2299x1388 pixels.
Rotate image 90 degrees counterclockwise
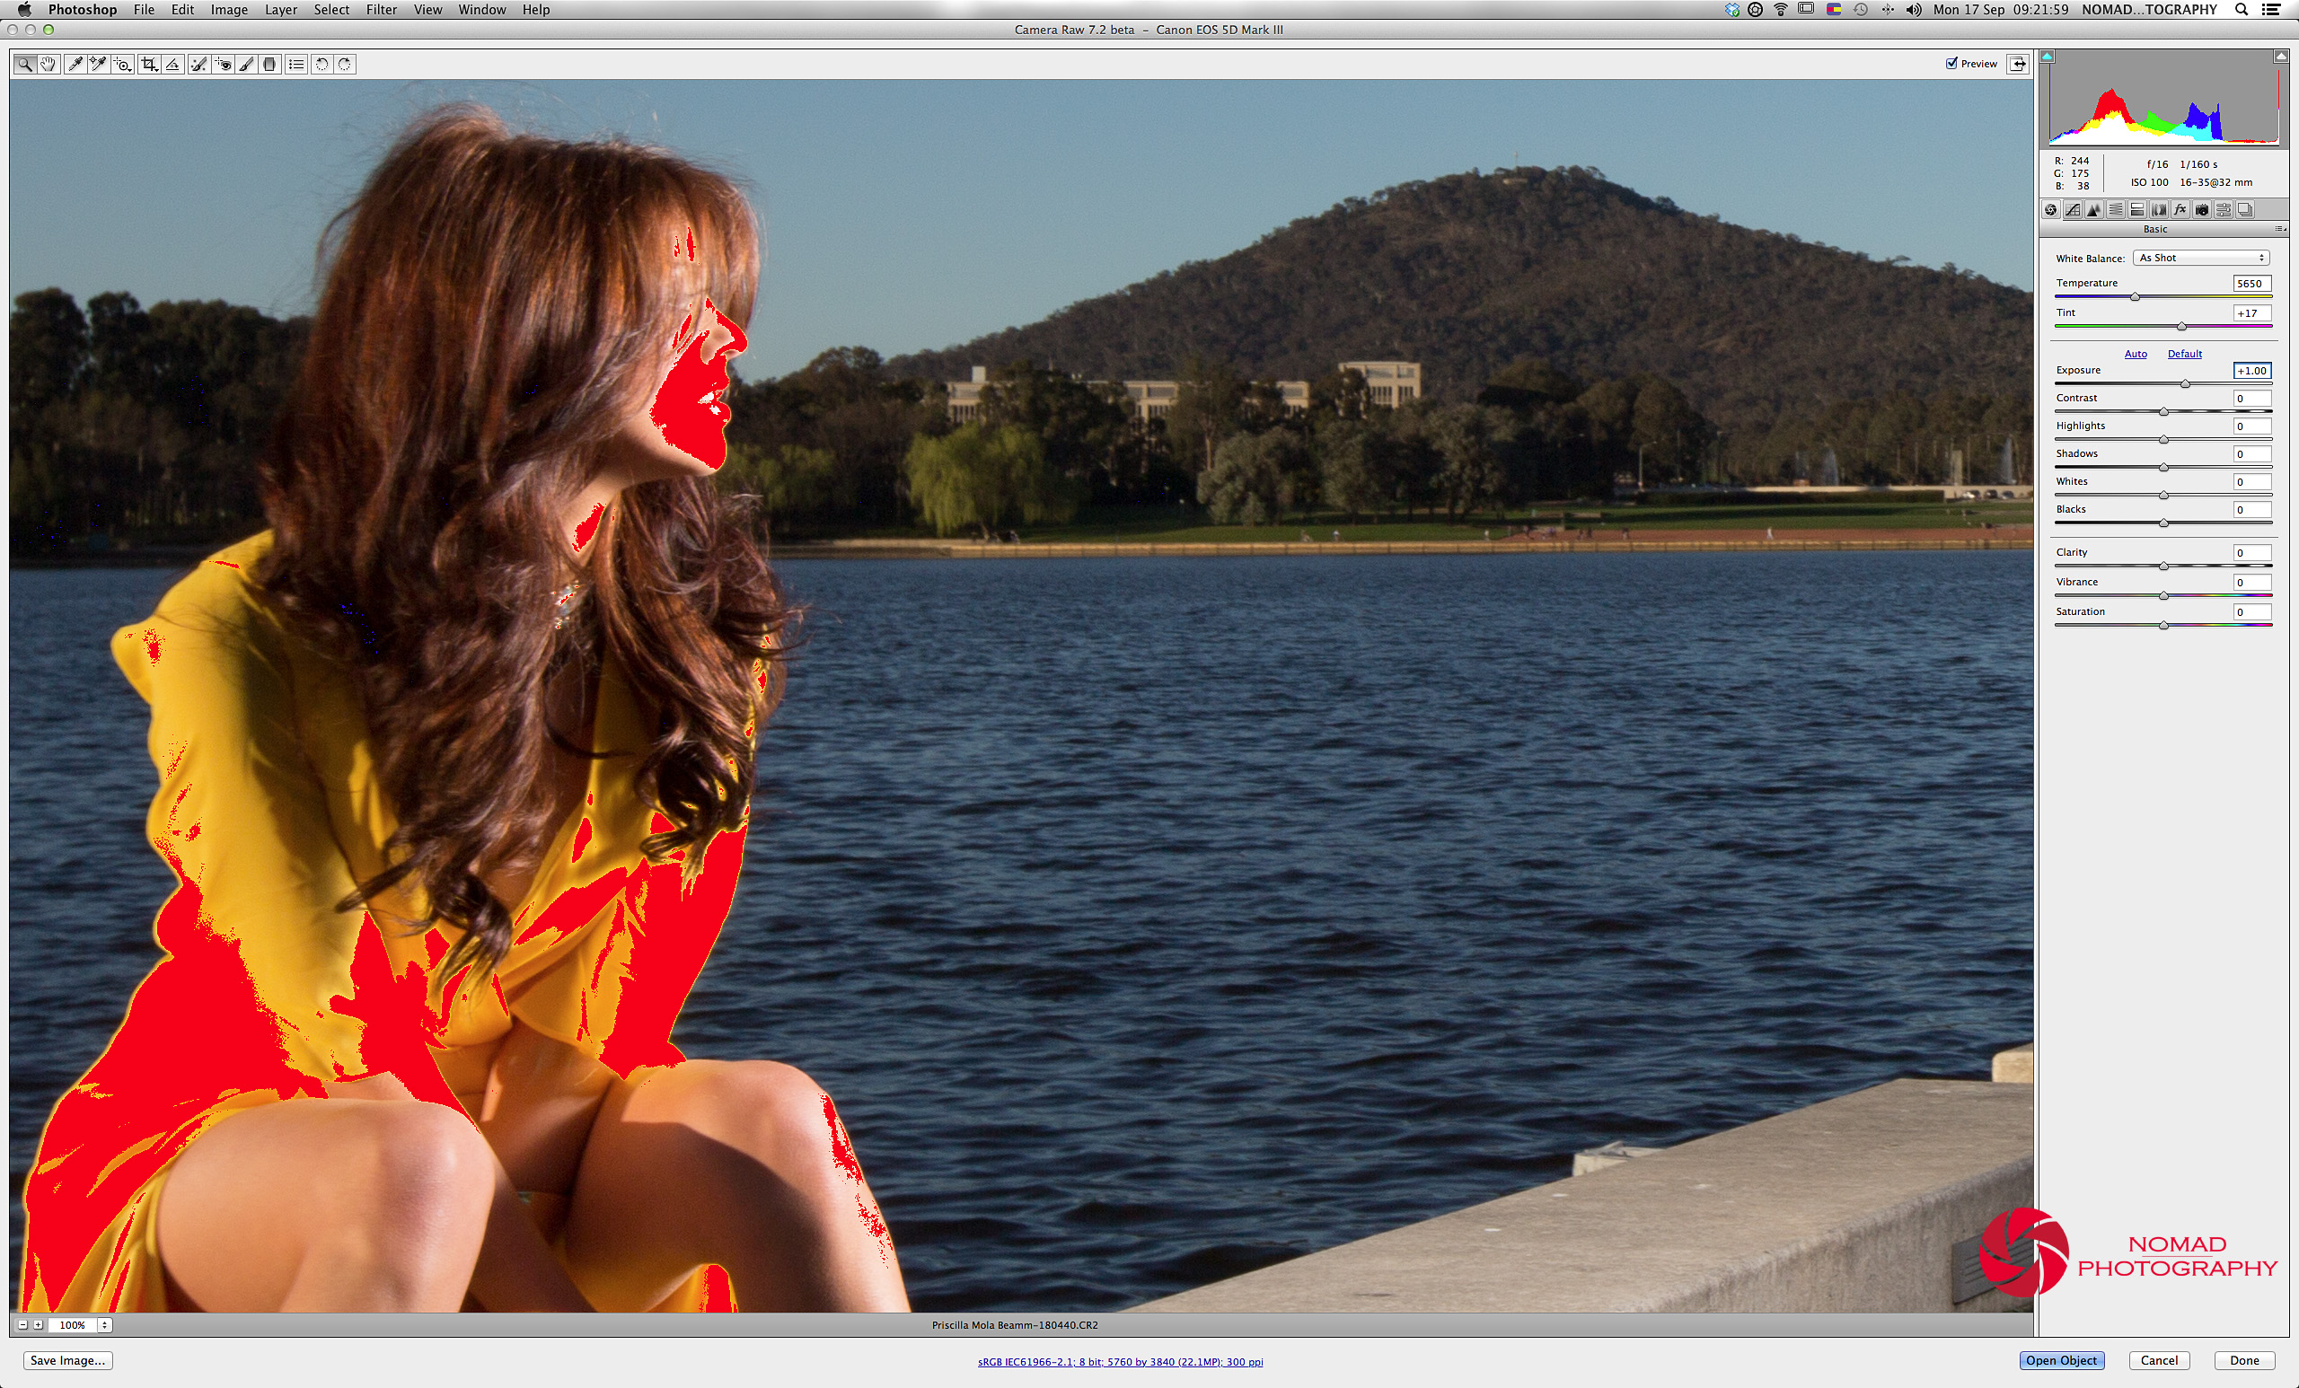321,65
